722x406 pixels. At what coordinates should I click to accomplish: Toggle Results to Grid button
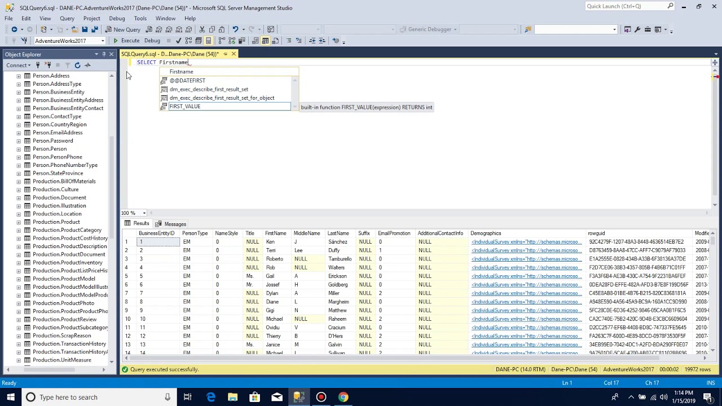coord(265,41)
